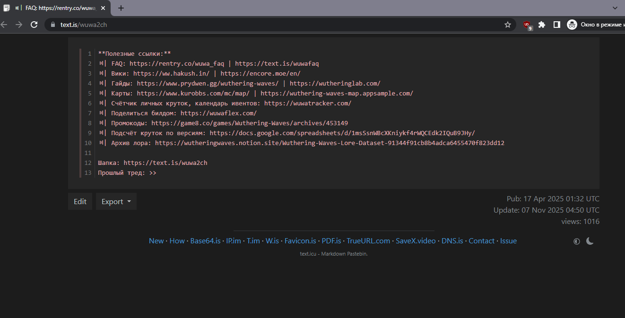
Task: Click the padlock site info icon
Action: click(53, 25)
